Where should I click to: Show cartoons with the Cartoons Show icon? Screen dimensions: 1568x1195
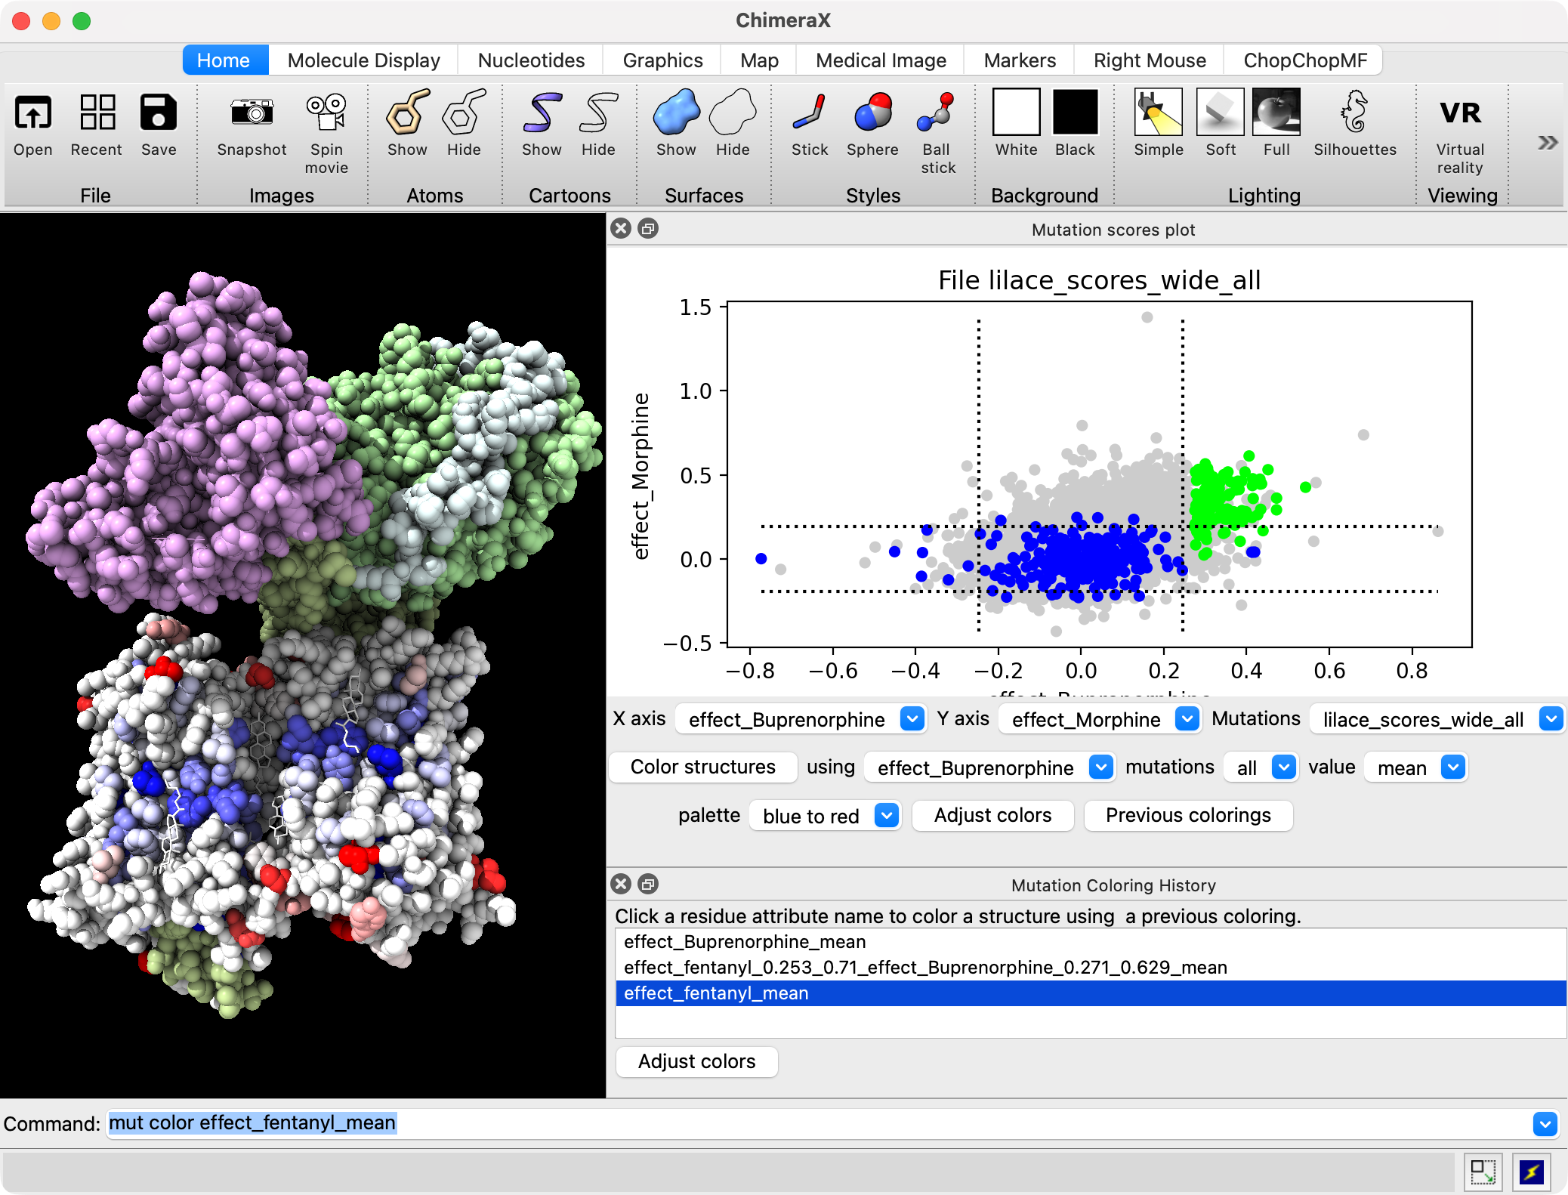tap(542, 113)
